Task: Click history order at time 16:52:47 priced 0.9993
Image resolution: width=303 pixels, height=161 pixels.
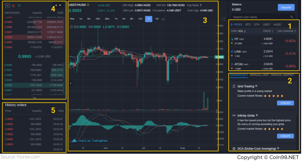Action: pyautogui.click(x=34, y=119)
